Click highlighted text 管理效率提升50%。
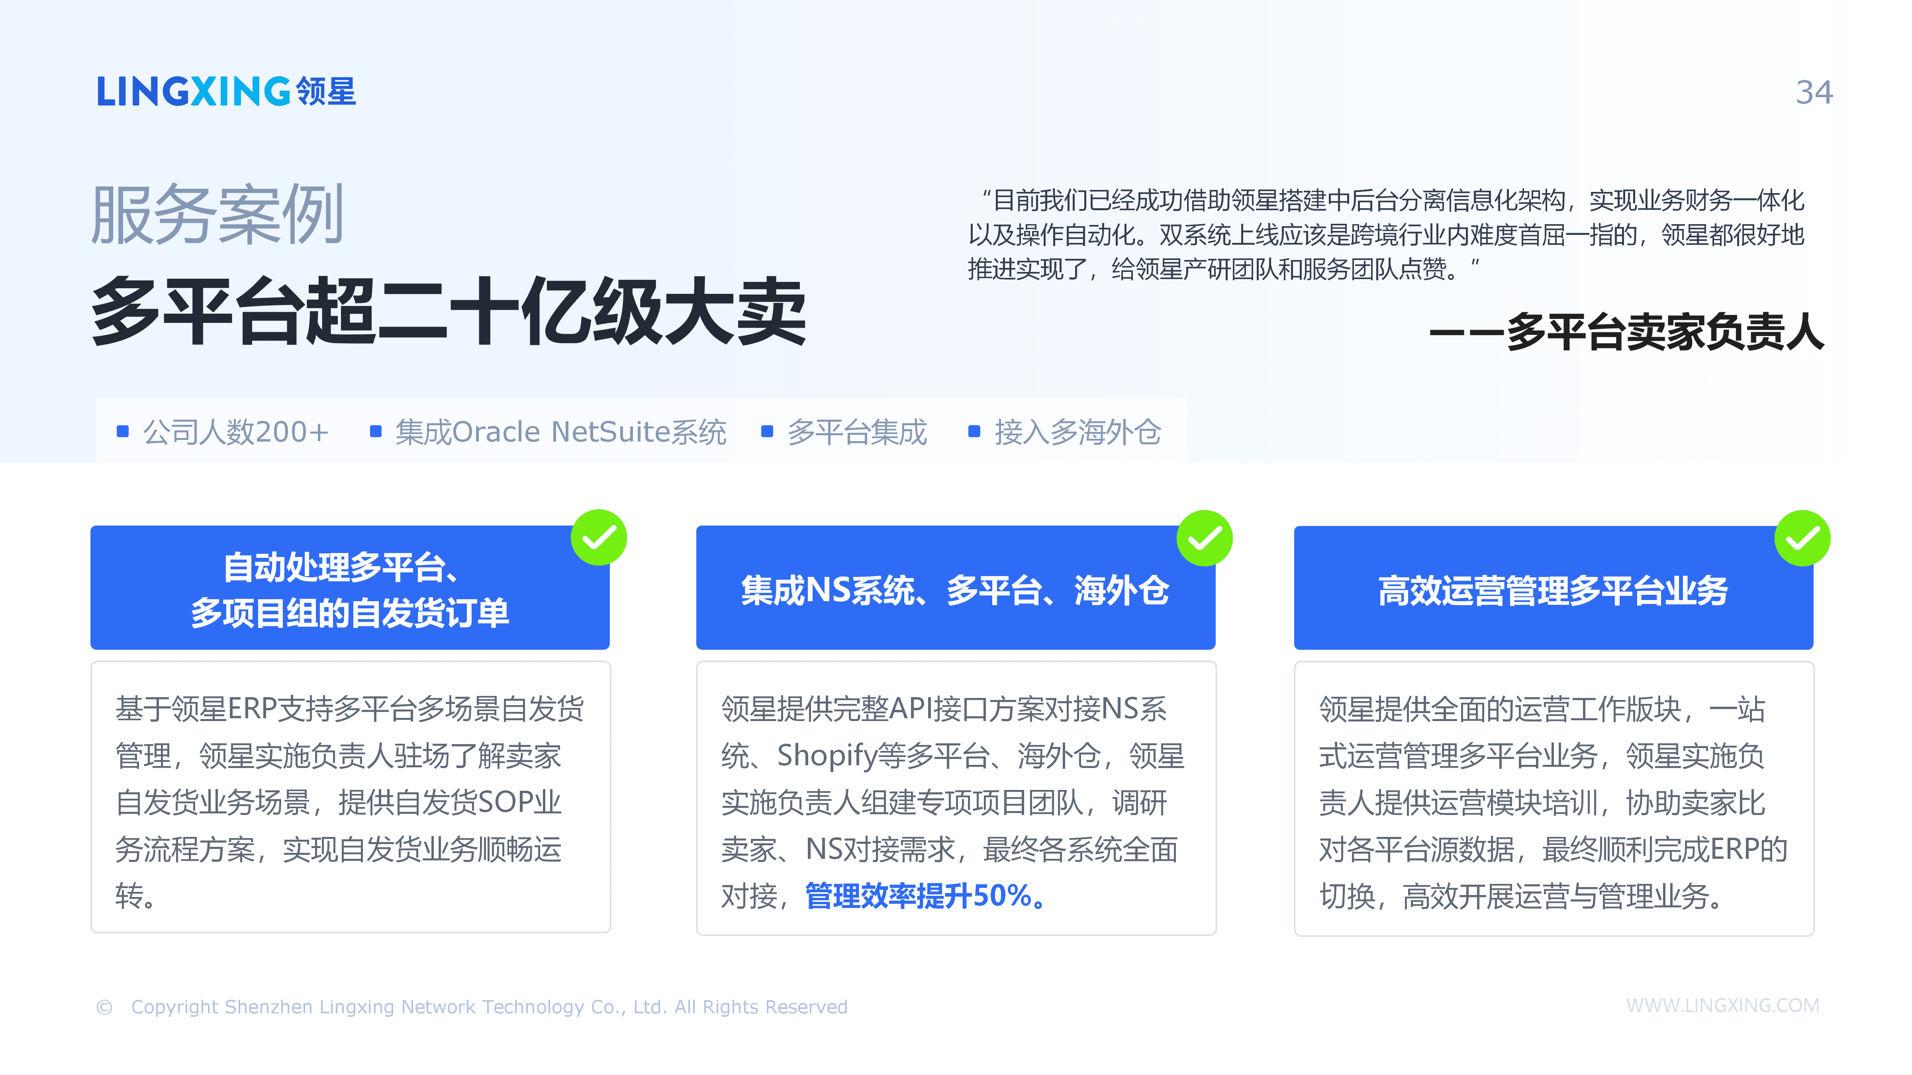Image resolution: width=1912 pixels, height=1075 pixels. [926, 896]
